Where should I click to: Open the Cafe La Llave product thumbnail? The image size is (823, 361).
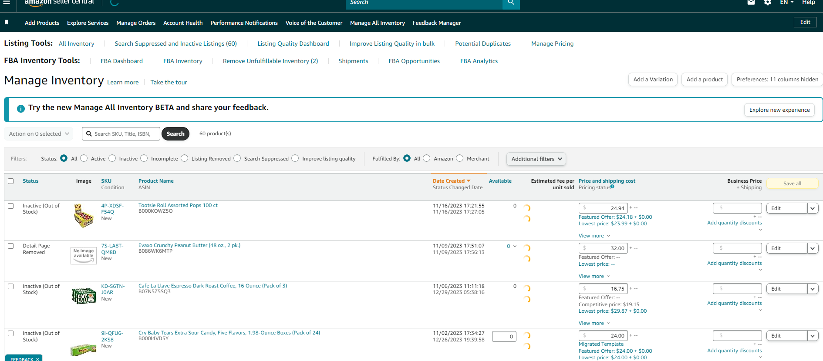click(84, 296)
